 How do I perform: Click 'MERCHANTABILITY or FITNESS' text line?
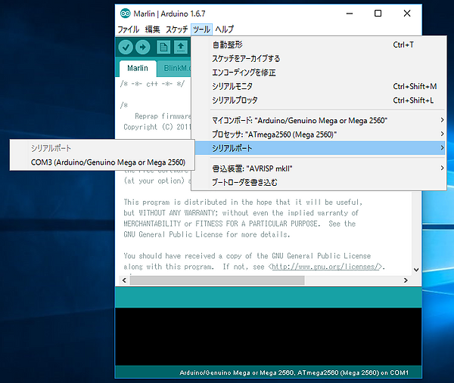pyautogui.click(x=239, y=224)
